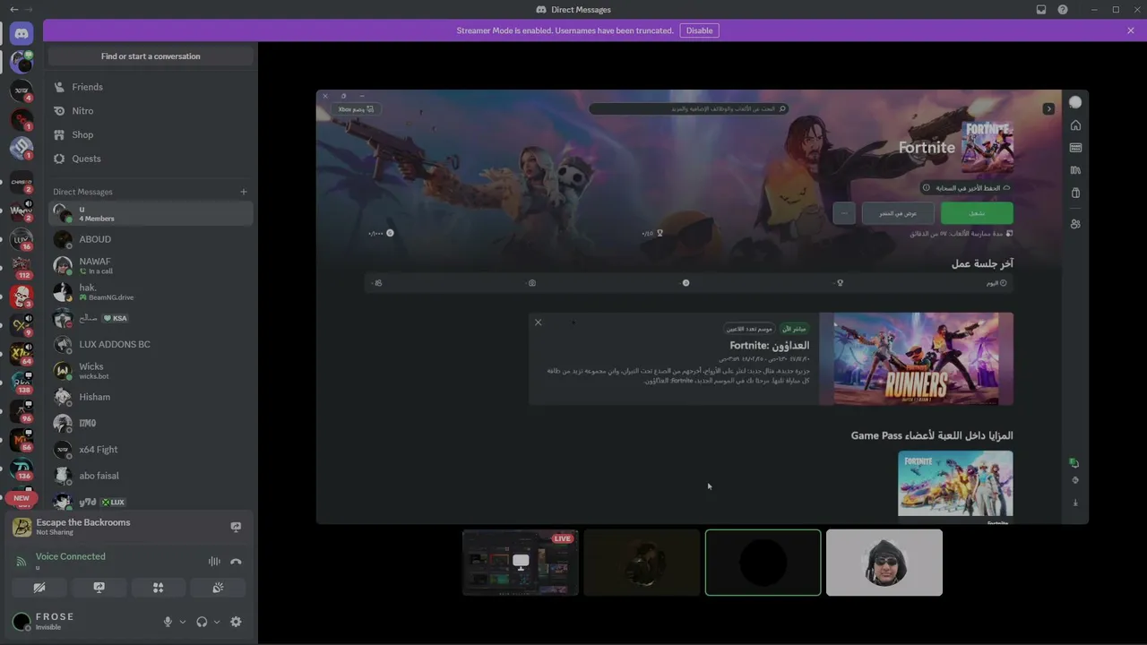
Task: Turn on the camera
Action: 39,588
